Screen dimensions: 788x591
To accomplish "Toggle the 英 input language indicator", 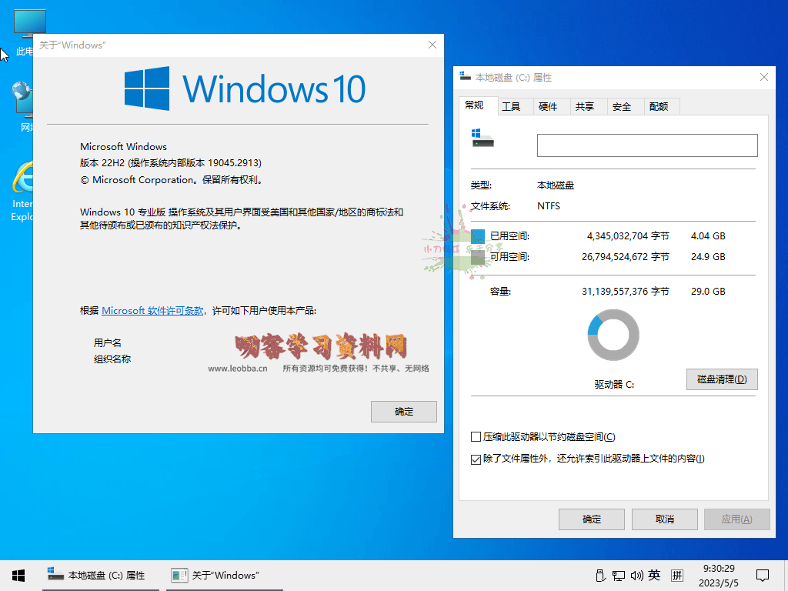I will point(654,575).
